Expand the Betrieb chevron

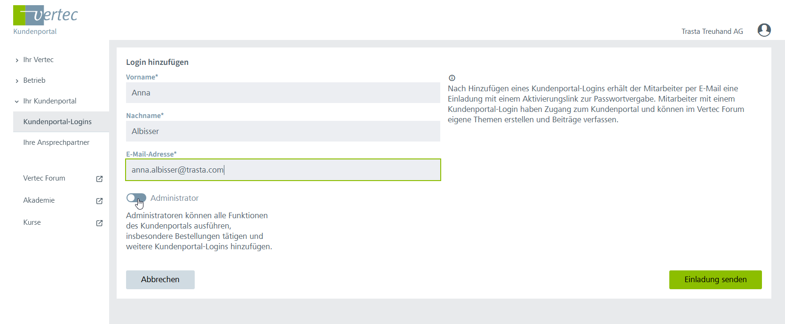click(x=17, y=81)
